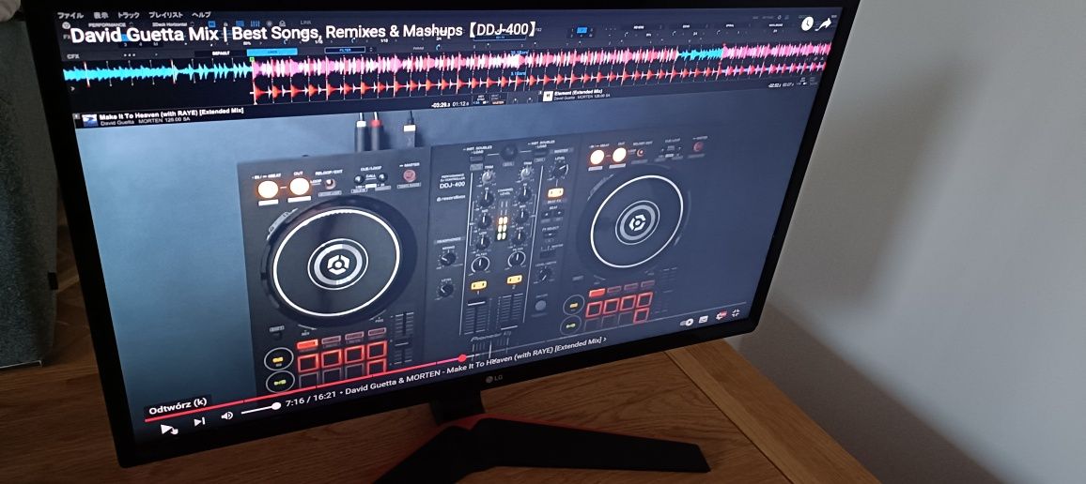The image size is (1086, 484).
Task: Skip to the next video
Action: pyautogui.click(x=199, y=422)
